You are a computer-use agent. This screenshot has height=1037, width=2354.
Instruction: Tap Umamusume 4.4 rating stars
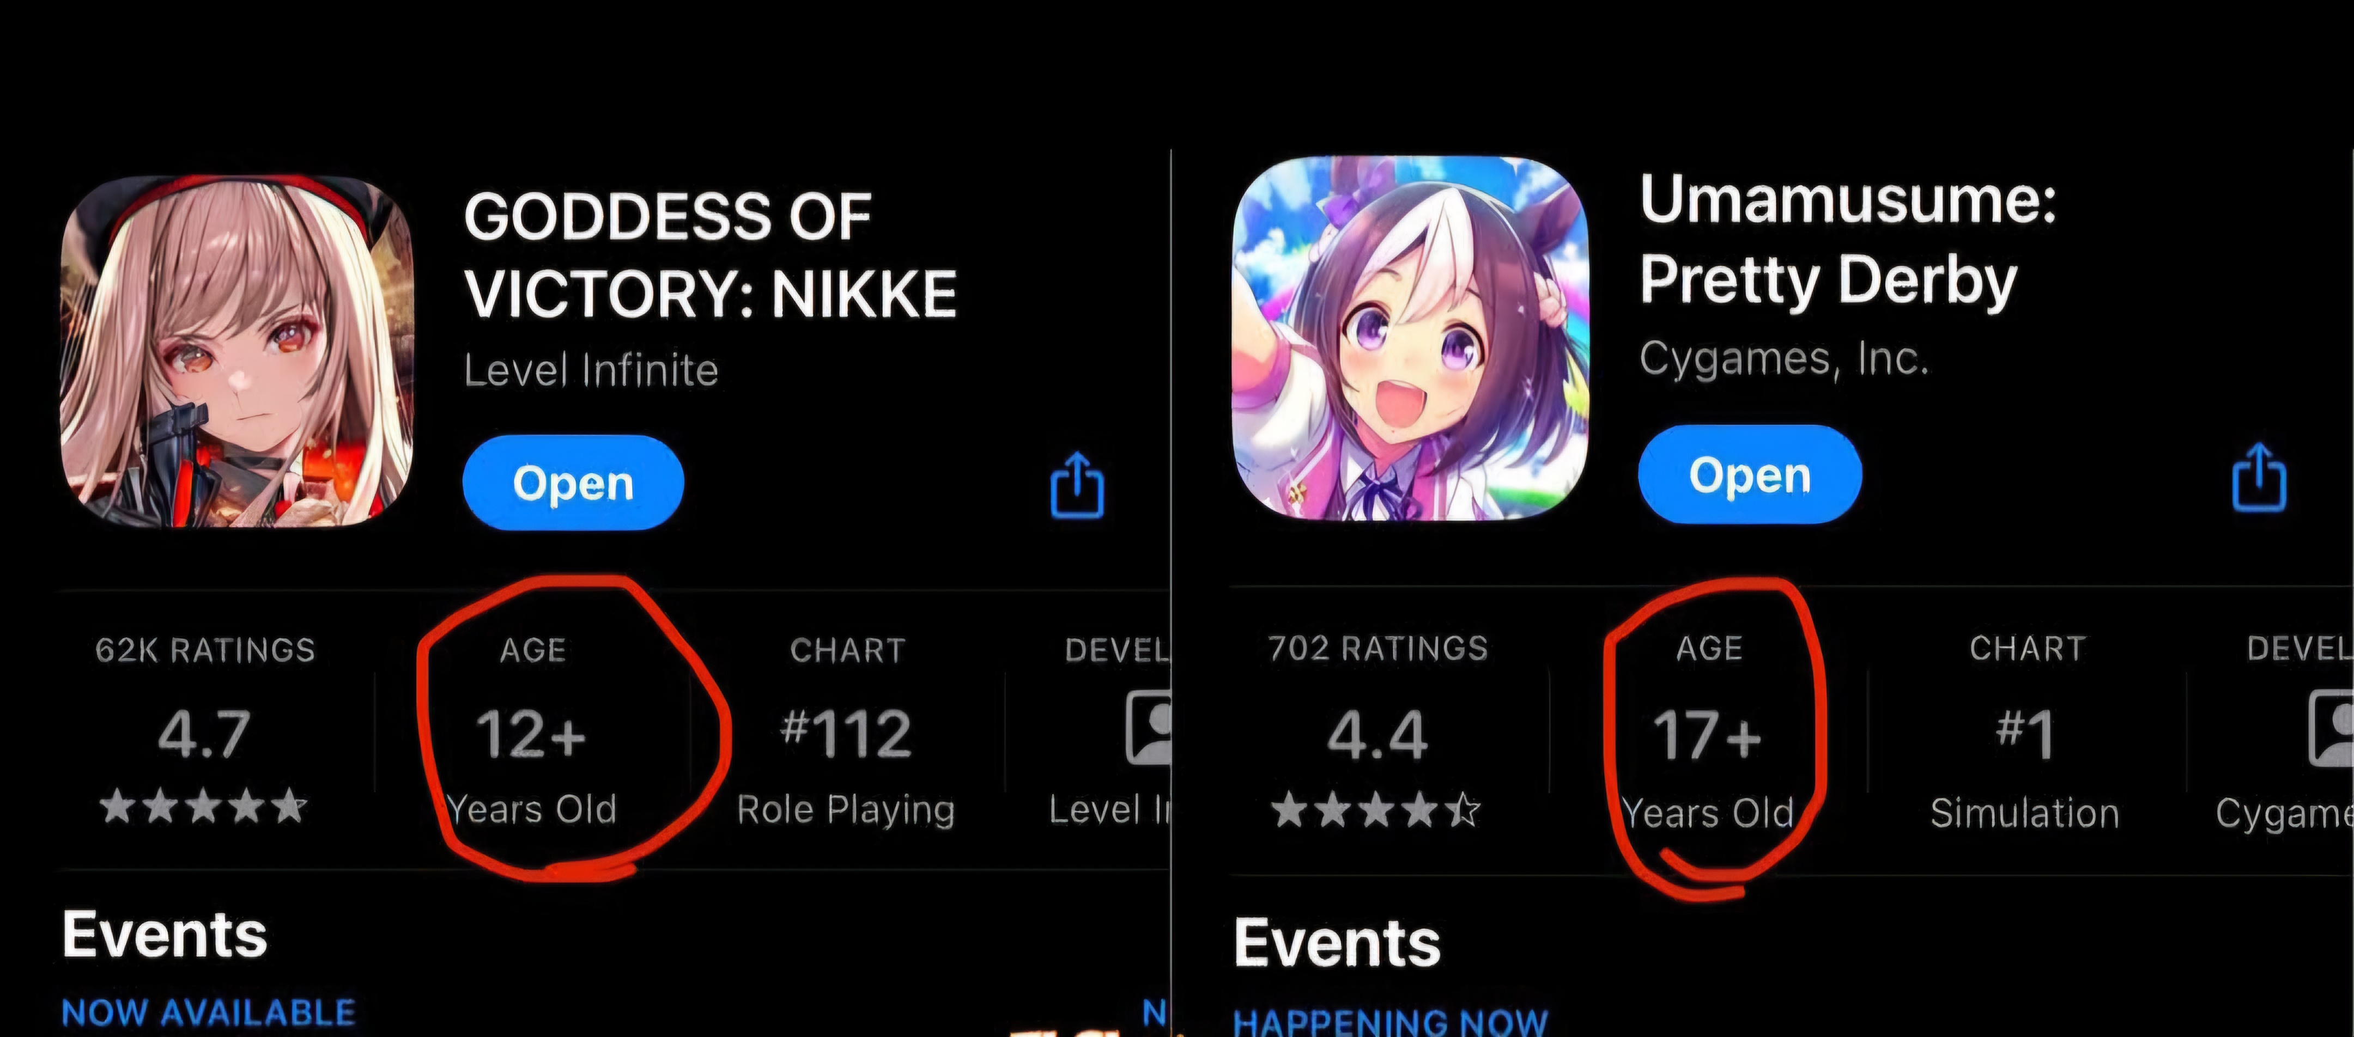1376,809
